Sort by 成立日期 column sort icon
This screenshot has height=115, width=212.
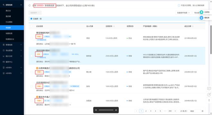point(193,26)
